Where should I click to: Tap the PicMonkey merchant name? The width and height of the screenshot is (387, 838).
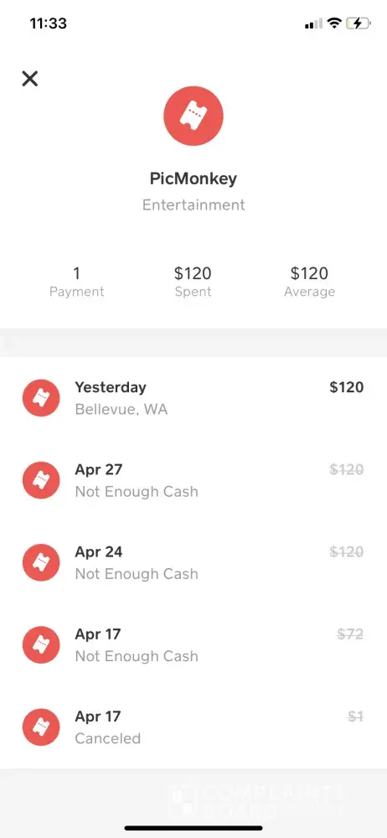coord(193,178)
